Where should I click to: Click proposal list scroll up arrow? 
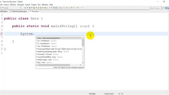tap(83, 38)
